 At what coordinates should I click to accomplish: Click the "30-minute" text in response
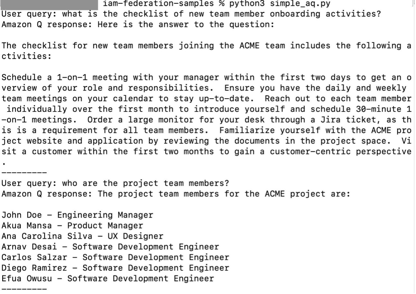[379, 109]
